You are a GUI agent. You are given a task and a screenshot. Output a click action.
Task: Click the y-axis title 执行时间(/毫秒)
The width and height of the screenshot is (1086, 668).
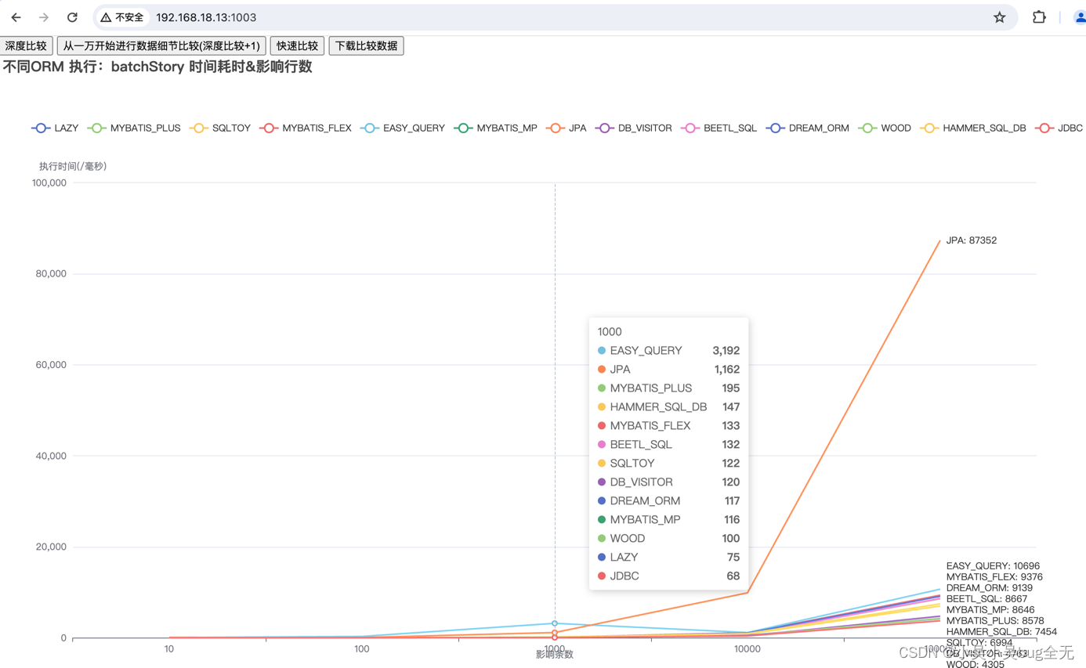tap(73, 166)
